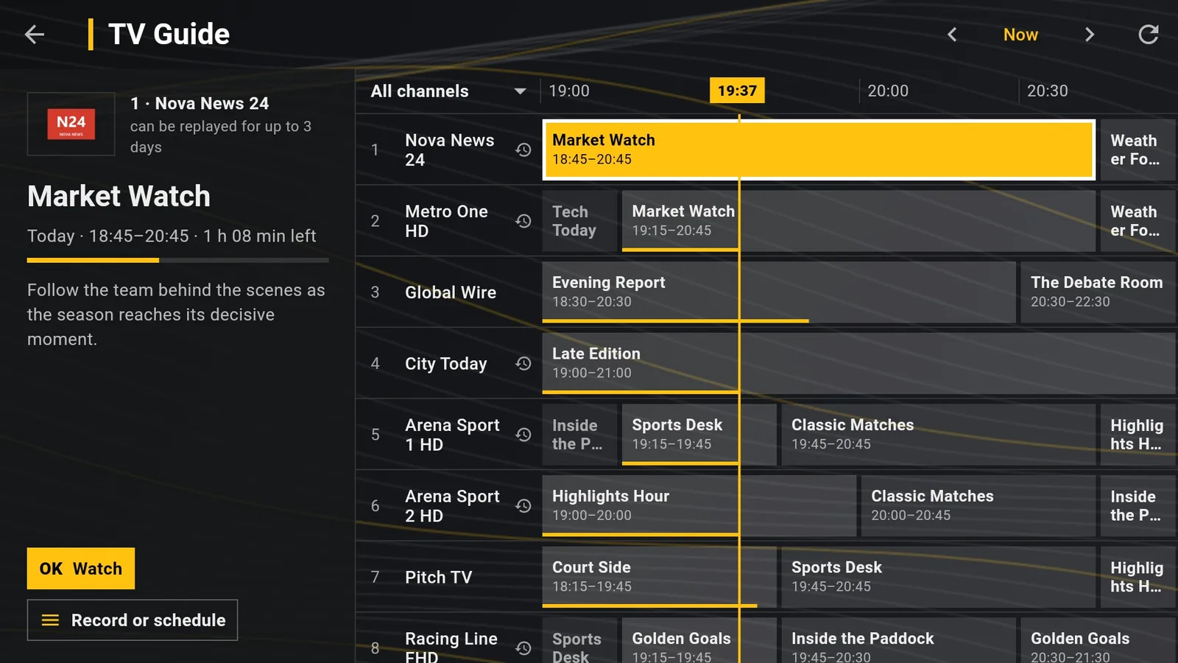This screenshot has width=1178, height=663.
Task: Choose channel 2 Metro One HD
Action: (x=448, y=221)
